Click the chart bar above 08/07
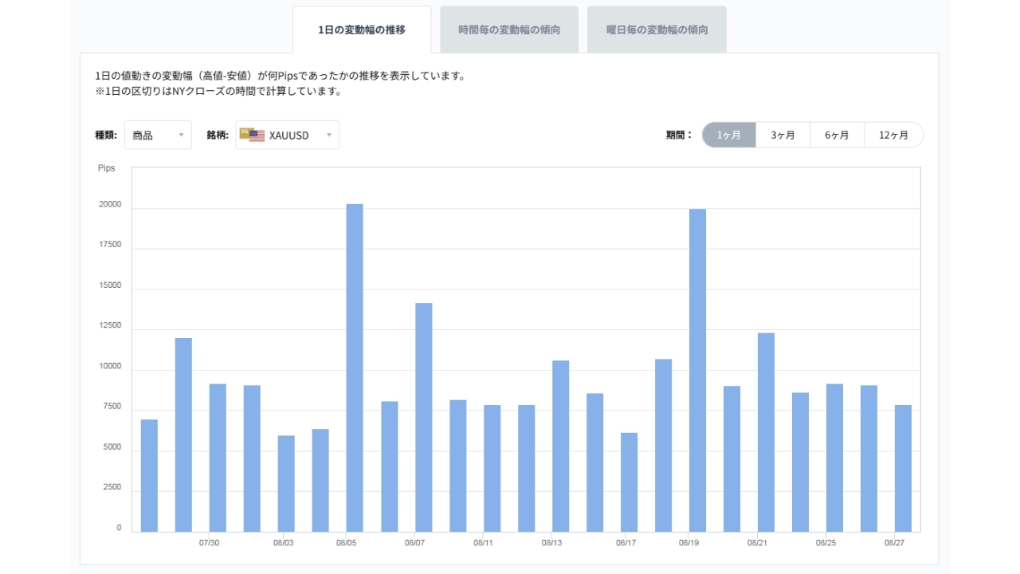This screenshot has width=1020, height=574. (x=423, y=417)
